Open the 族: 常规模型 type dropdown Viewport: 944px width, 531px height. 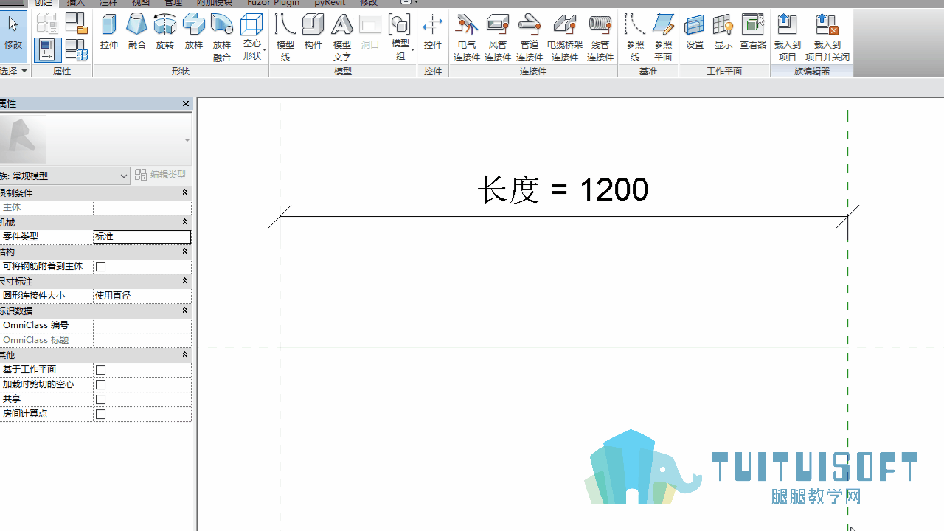tap(65, 176)
